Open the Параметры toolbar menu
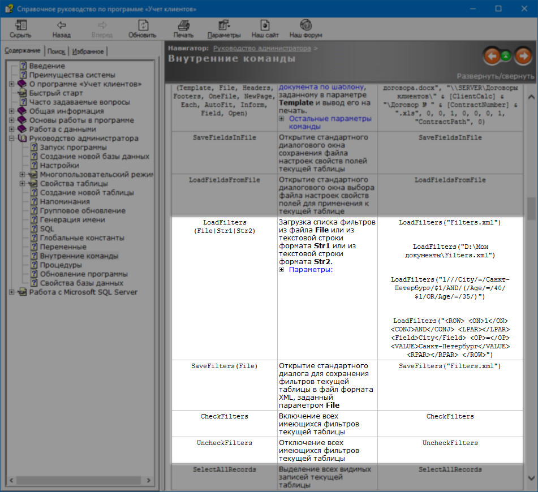The image size is (538, 492). coord(224,25)
